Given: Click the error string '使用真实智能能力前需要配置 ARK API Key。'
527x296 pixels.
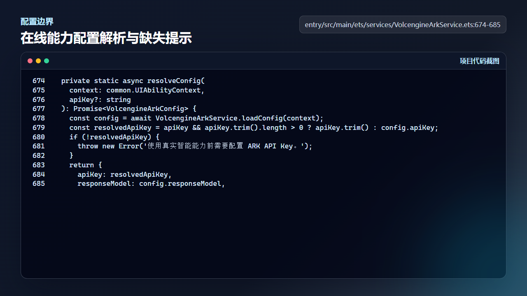Looking at the screenshot, I should coord(224,146).
